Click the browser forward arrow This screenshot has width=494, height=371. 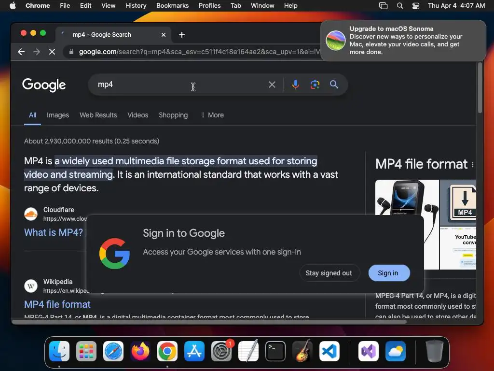(x=37, y=52)
